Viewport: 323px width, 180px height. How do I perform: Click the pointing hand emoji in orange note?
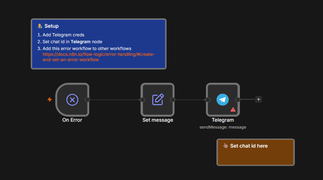(x=225, y=146)
